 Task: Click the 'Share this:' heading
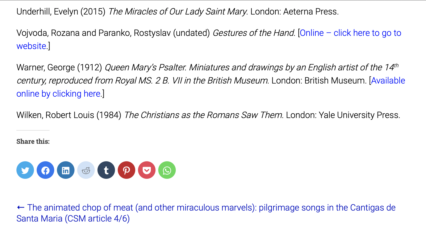click(33, 141)
